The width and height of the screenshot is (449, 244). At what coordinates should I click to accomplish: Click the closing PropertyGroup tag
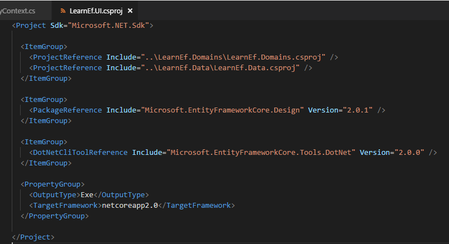(x=54, y=216)
